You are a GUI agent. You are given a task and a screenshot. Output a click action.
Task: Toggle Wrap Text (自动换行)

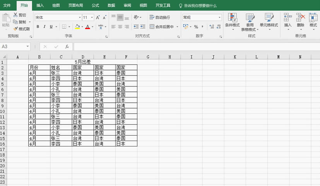159,17
